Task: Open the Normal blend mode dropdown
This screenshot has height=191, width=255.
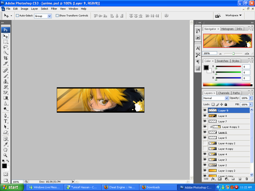Action: [x=216, y=98]
